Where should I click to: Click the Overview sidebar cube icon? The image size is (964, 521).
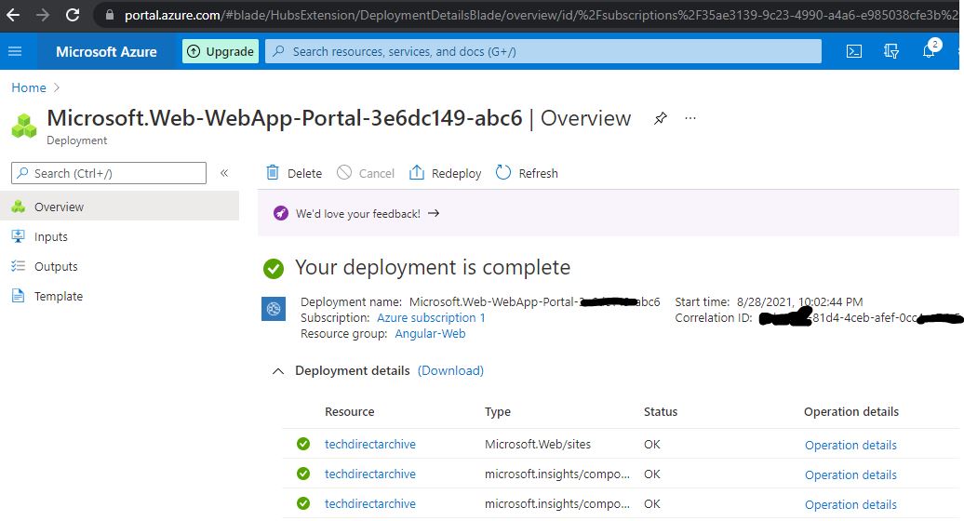pyautogui.click(x=19, y=207)
